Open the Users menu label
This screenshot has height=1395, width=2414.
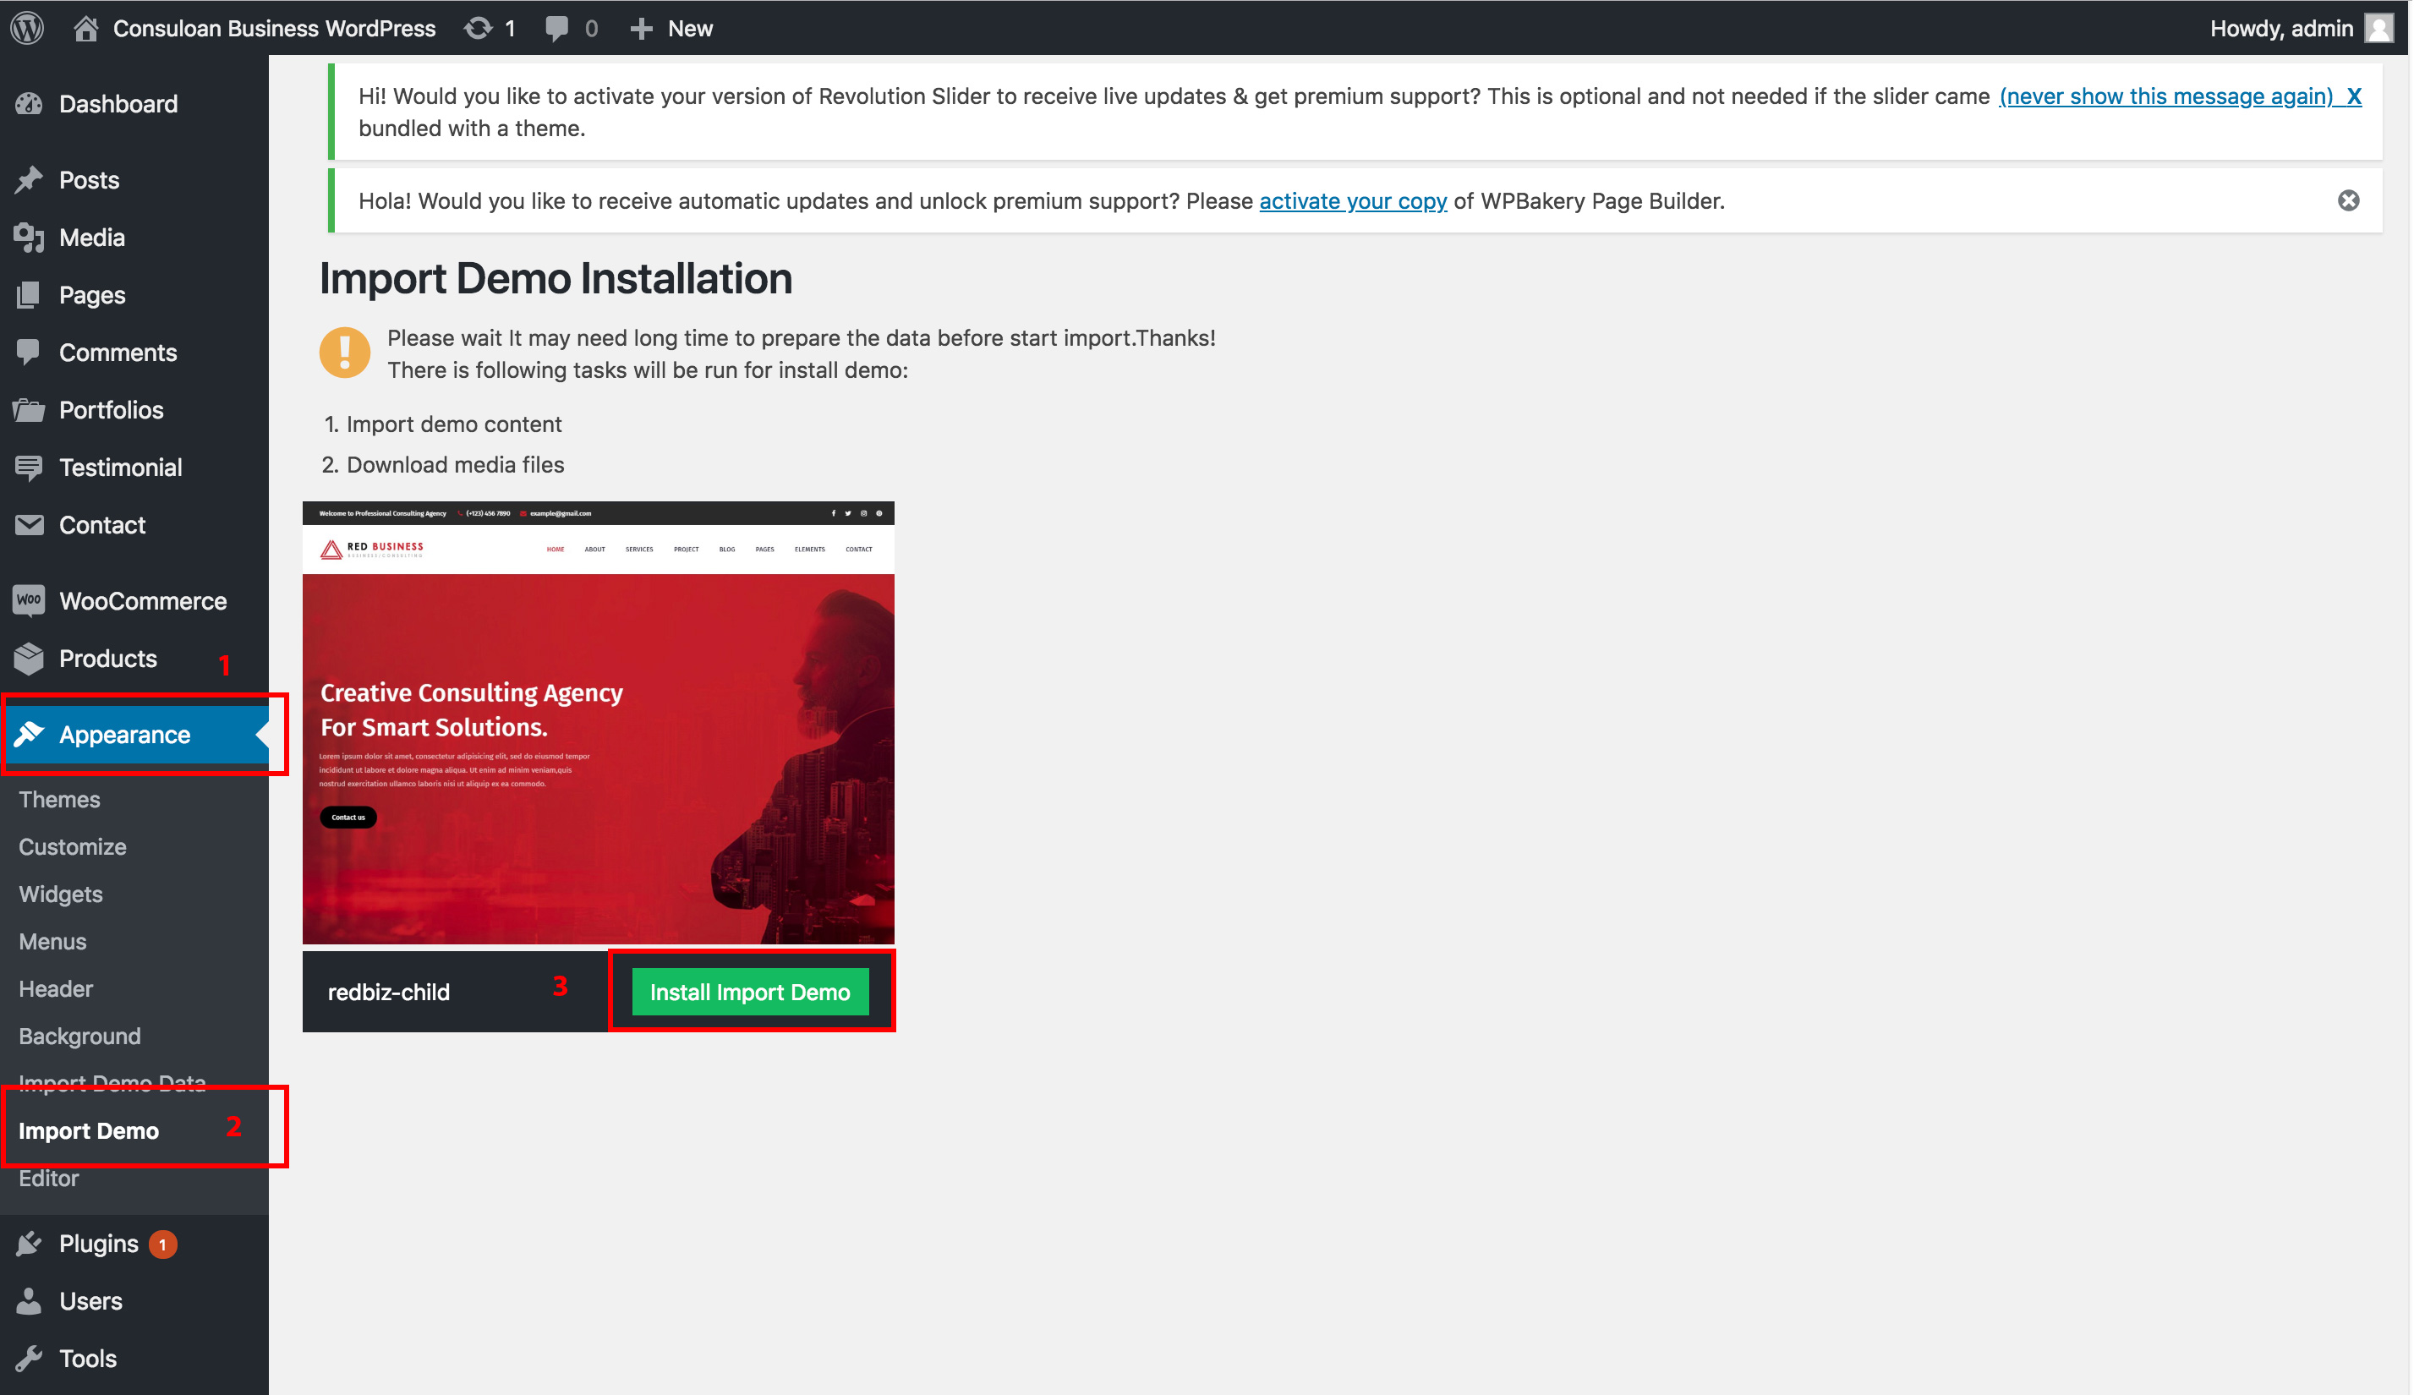(91, 1301)
